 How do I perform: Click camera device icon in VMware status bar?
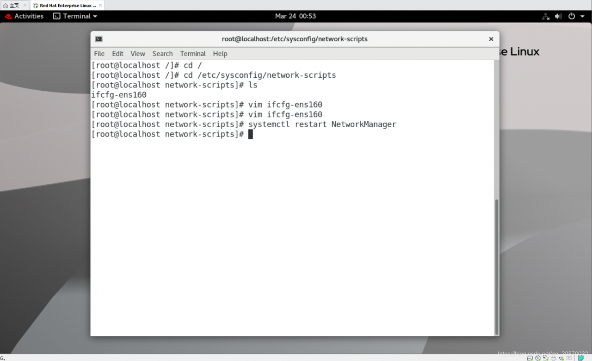(569, 358)
